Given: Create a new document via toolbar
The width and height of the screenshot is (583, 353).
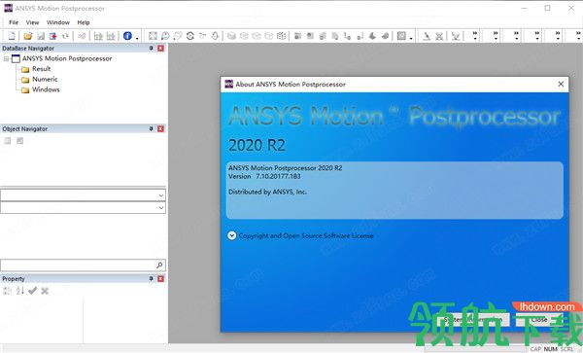Looking at the screenshot, I should click(x=12, y=36).
